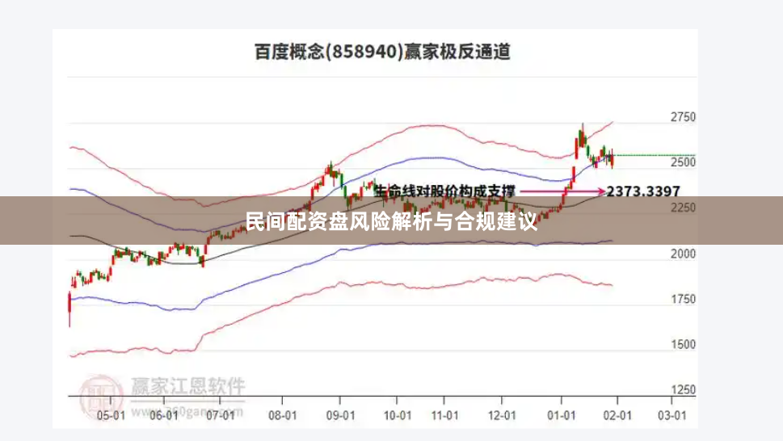
Task: Click the y-axis label 2500
Action: tap(683, 162)
